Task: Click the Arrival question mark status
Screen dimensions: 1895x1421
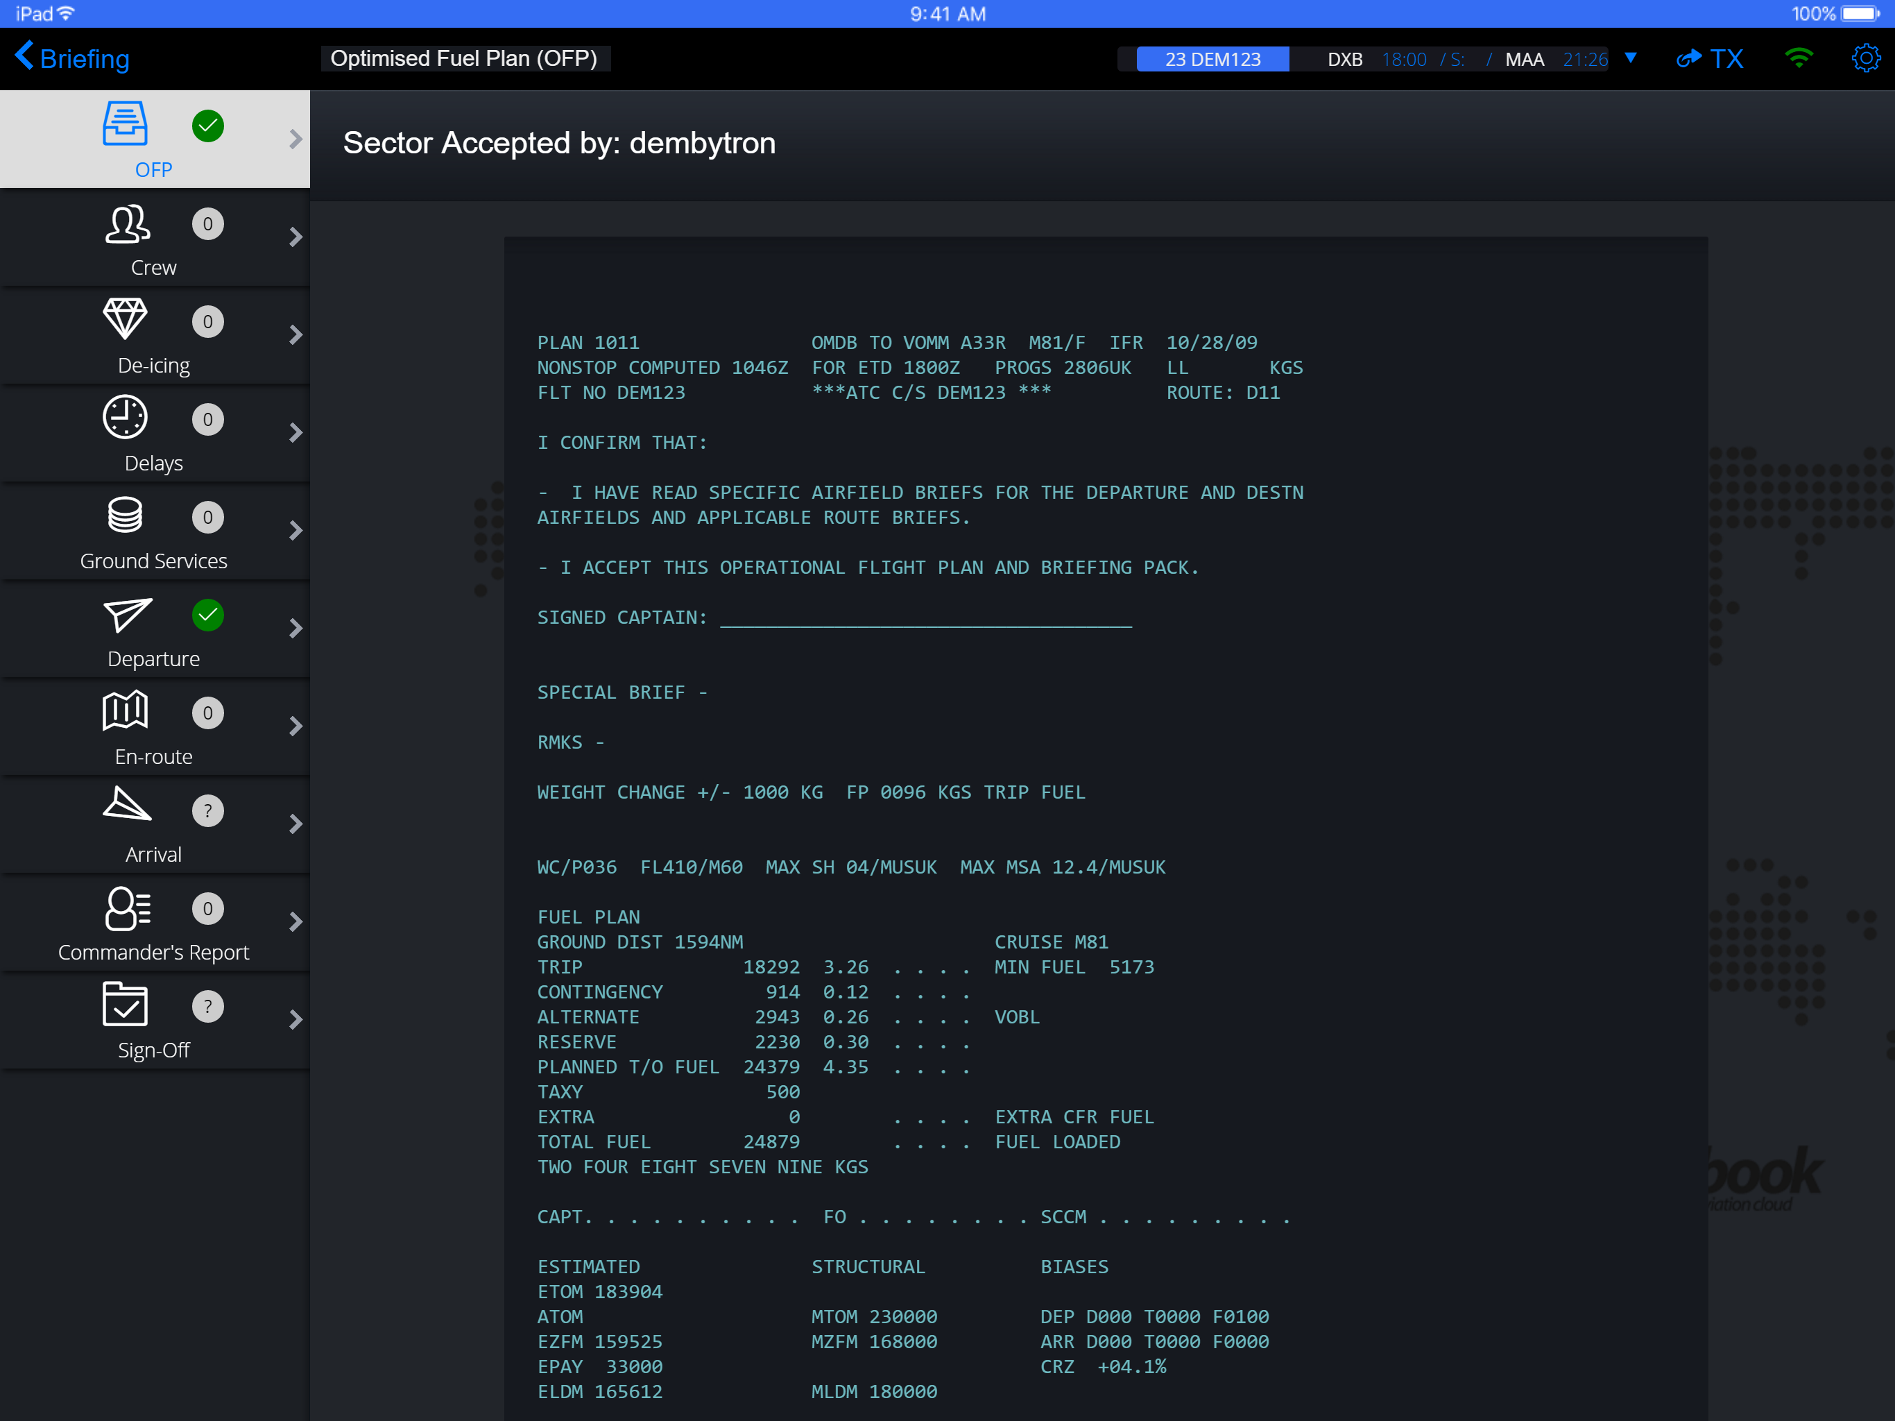Action: coord(207,810)
